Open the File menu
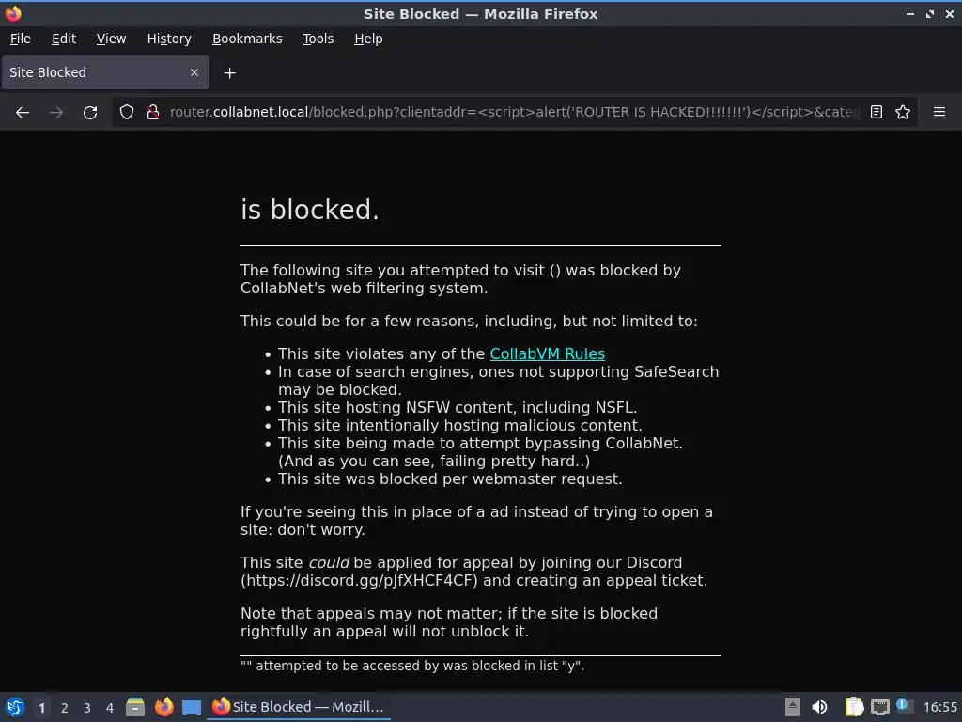 [x=21, y=39]
